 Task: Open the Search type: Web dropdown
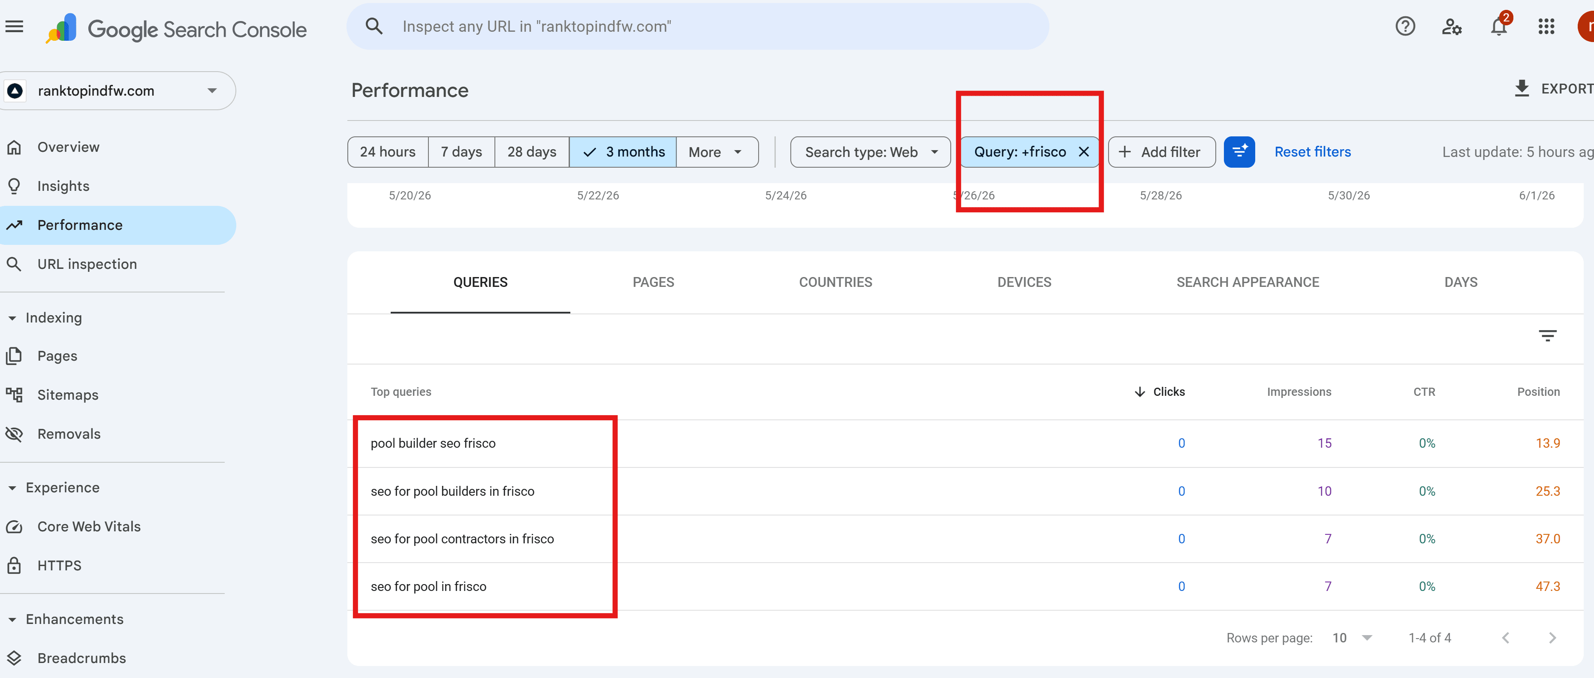(x=870, y=152)
